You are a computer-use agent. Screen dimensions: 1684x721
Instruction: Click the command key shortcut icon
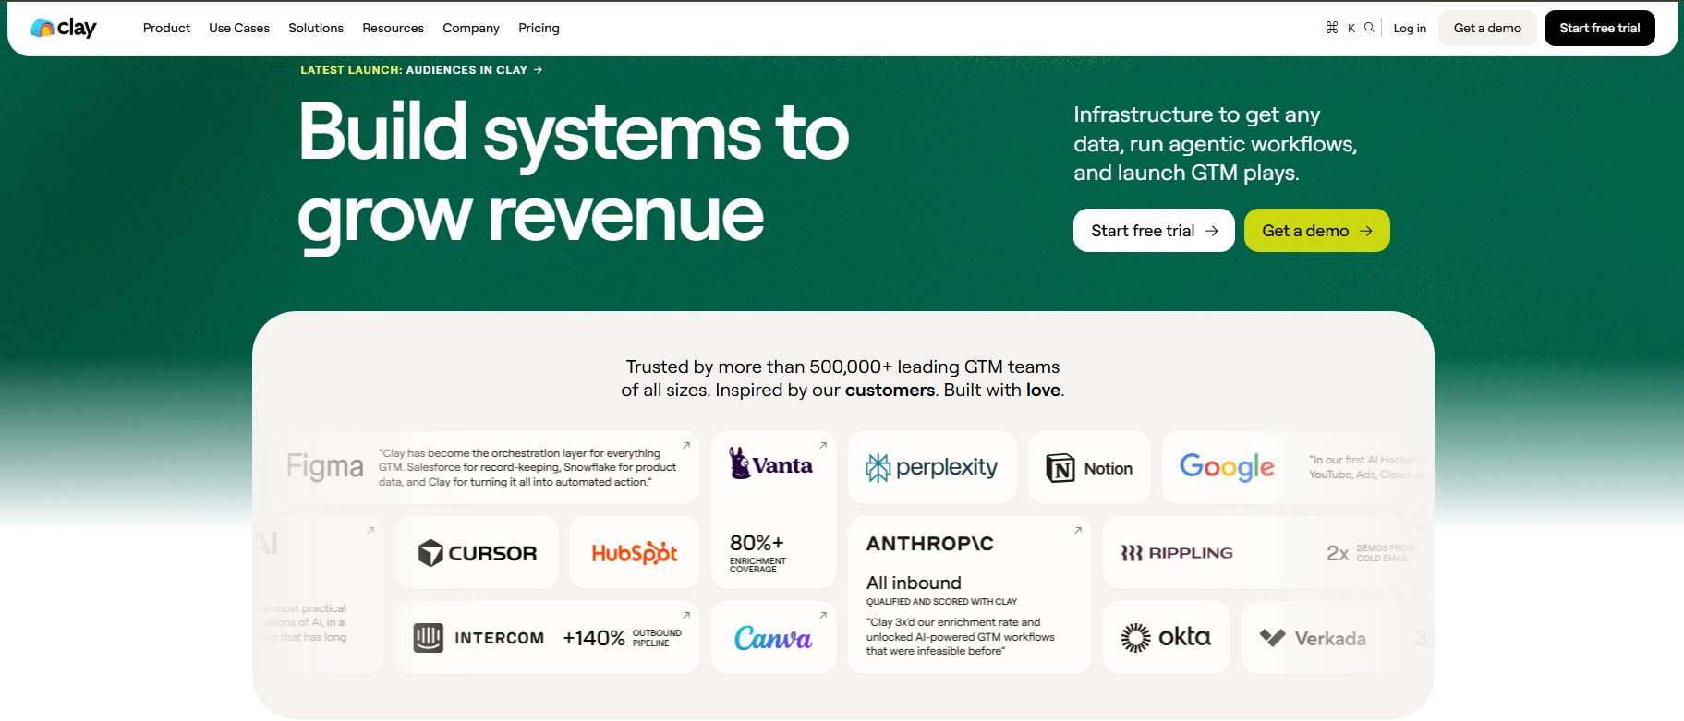pyautogui.click(x=1332, y=28)
